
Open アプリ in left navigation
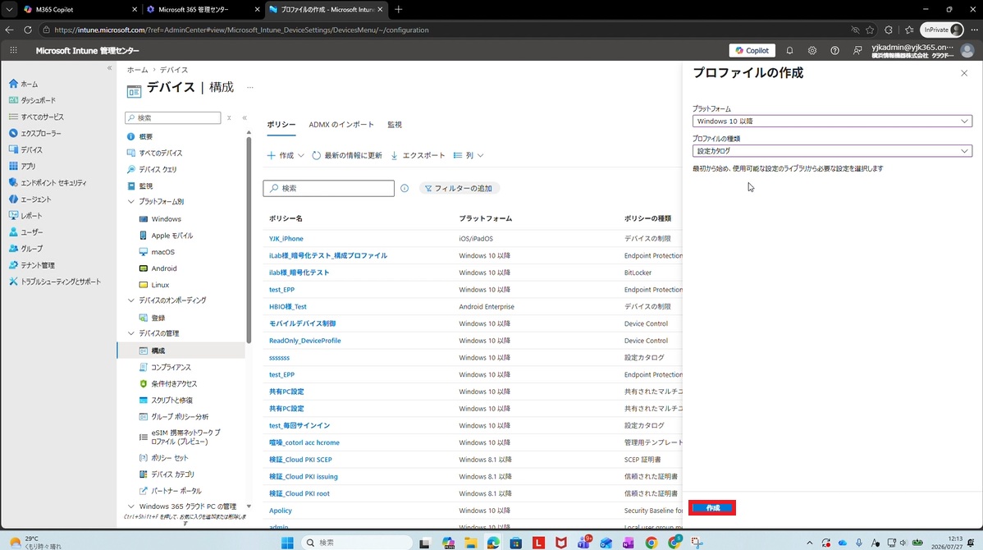23,166
